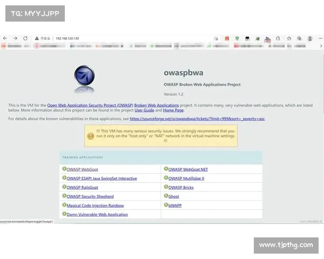The width and height of the screenshot is (324, 259).
Task: Click the 'owaspbwa' page heading
Action: [x=184, y=73]
